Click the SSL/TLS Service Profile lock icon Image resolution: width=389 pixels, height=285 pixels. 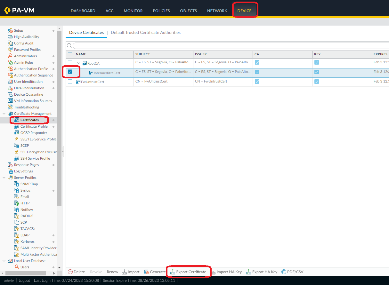[x=17, y=139]
